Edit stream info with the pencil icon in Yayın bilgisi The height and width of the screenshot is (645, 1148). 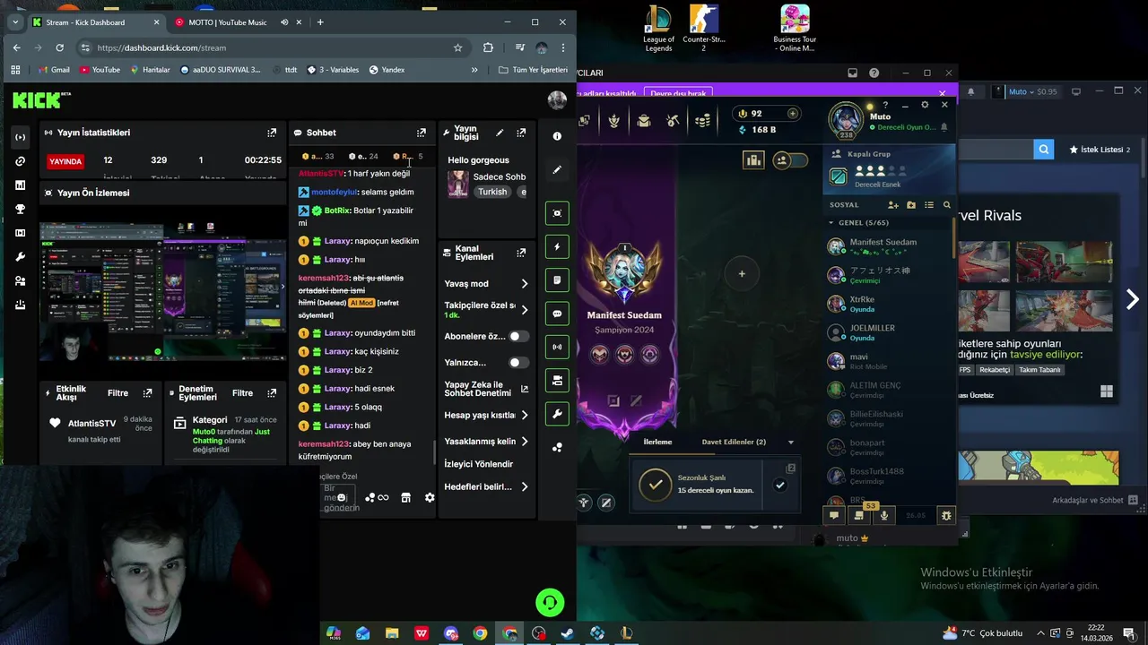pos(500,133)
